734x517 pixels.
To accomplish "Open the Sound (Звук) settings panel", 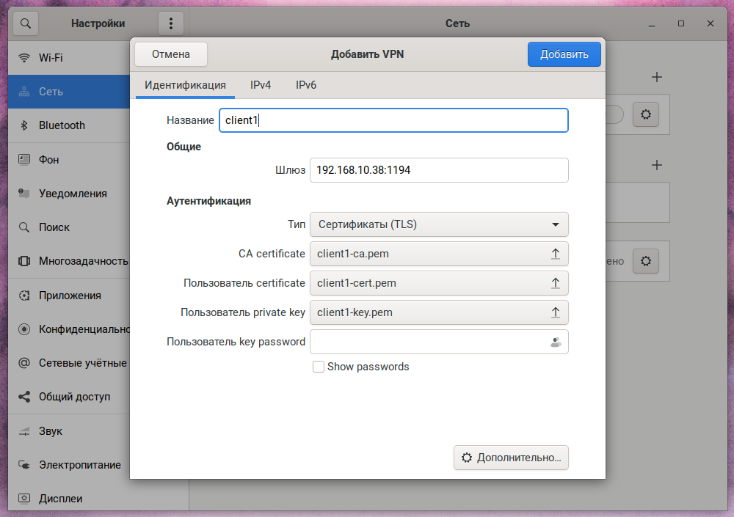I will pos(51,430).
